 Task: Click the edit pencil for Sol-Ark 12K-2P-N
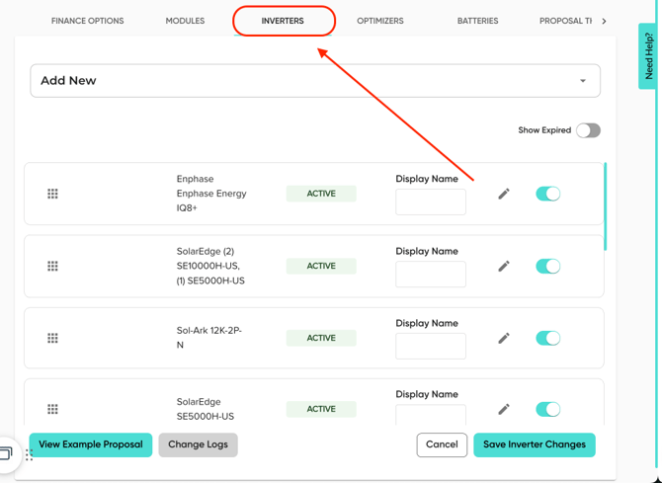[504, 338]
